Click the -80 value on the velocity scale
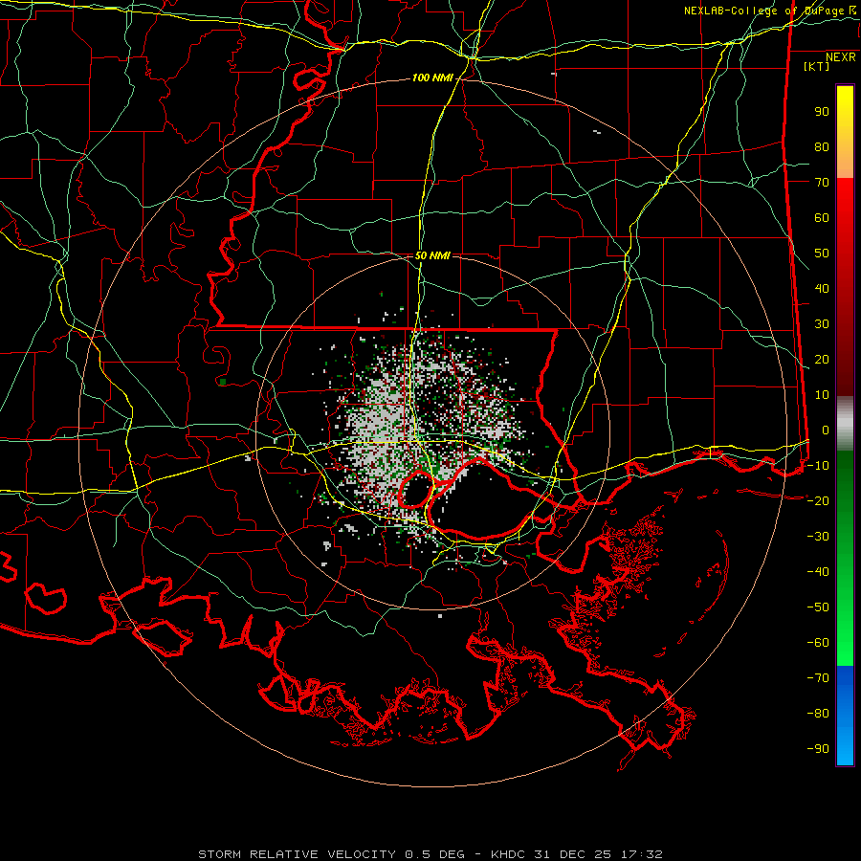The height and width of the screenshot is (861, 861). [x=818, y=714]
